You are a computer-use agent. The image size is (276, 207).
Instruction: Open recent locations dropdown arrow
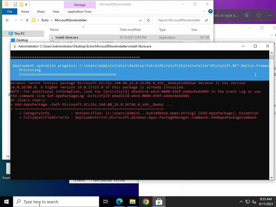pyautogui.click(x=22, y=20)
